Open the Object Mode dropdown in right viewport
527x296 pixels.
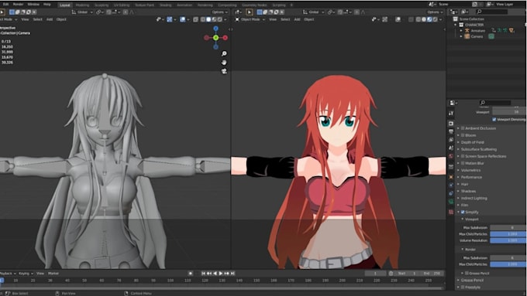pos(250,19)
